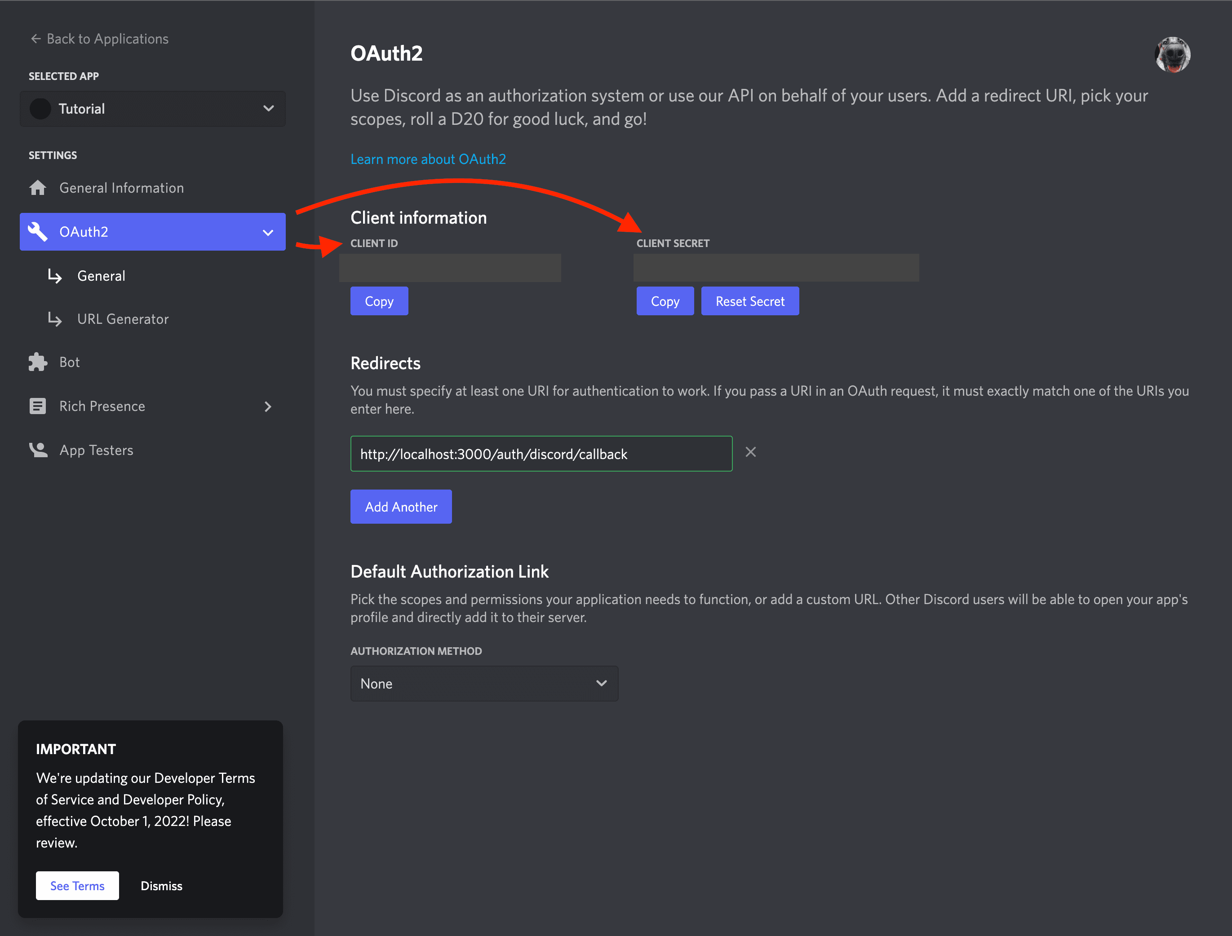The image size is (1232, 936).
Task: Open the URL Generator subpage
Action: tap(123, 319)
